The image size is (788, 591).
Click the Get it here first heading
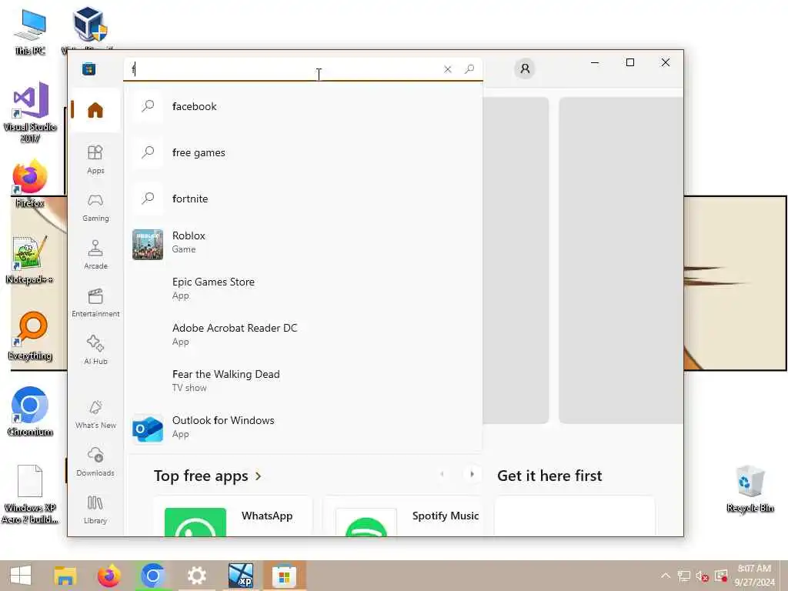click(549, 476)
